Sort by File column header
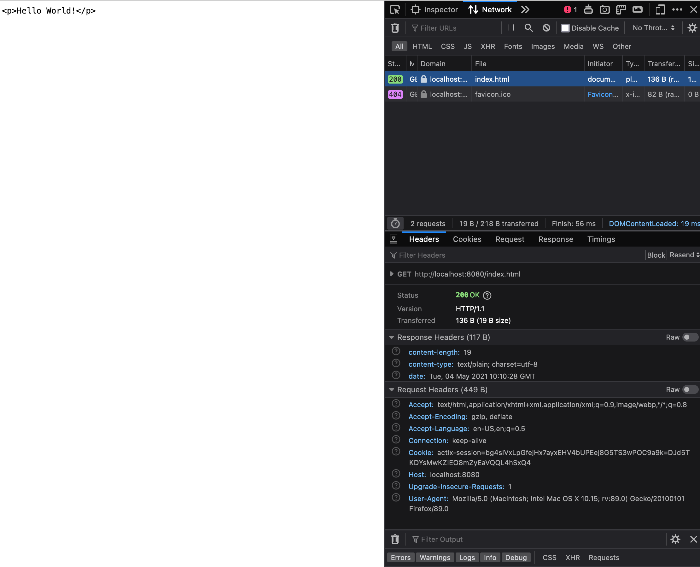 click(x=528, y=64)
